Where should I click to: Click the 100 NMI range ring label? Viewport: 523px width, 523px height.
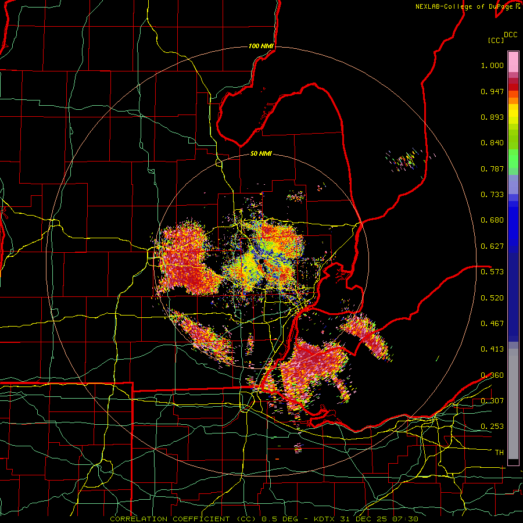[261, 46]
